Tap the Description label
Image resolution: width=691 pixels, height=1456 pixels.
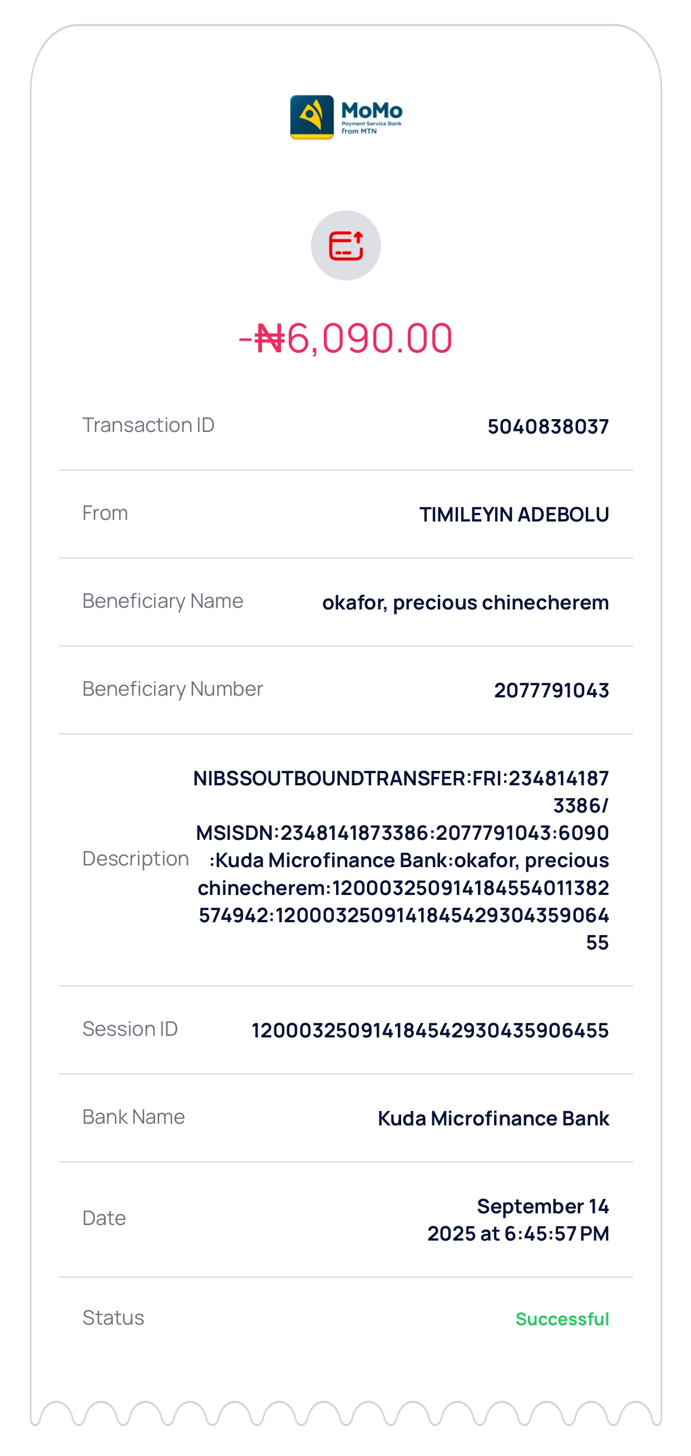136,859
